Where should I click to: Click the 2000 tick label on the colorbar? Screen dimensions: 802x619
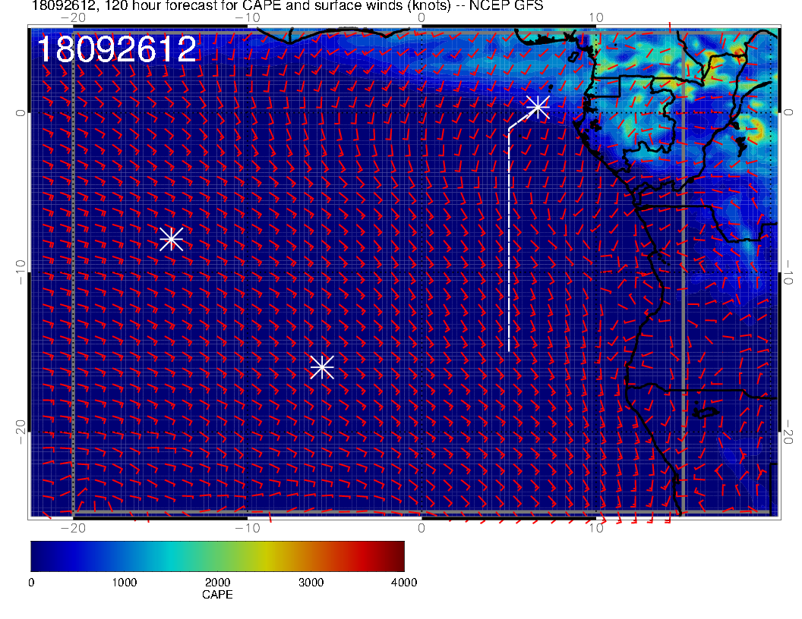tap(217, 583)
